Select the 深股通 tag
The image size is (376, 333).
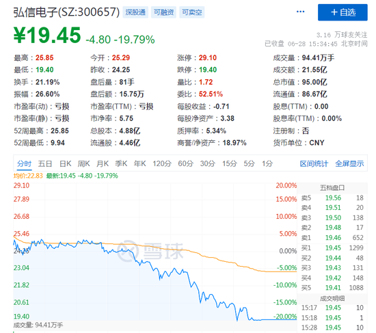click(135, 12)
